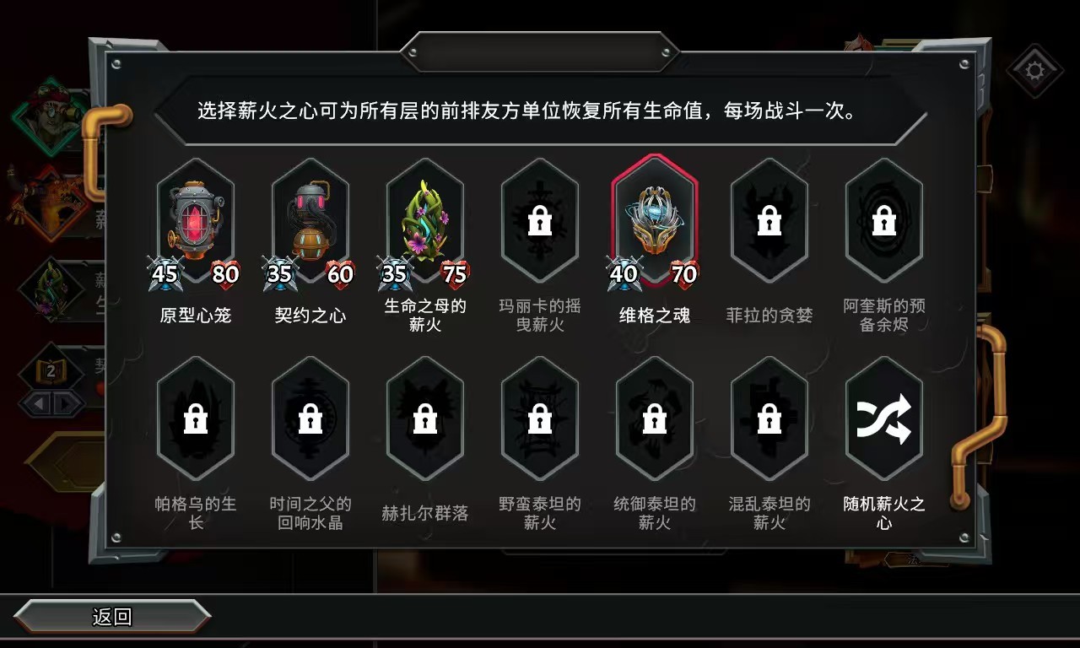The image size is (1080, 648).
Task: Click the locked 时间之父的回响水晶 slot
Action: (310, 418)
